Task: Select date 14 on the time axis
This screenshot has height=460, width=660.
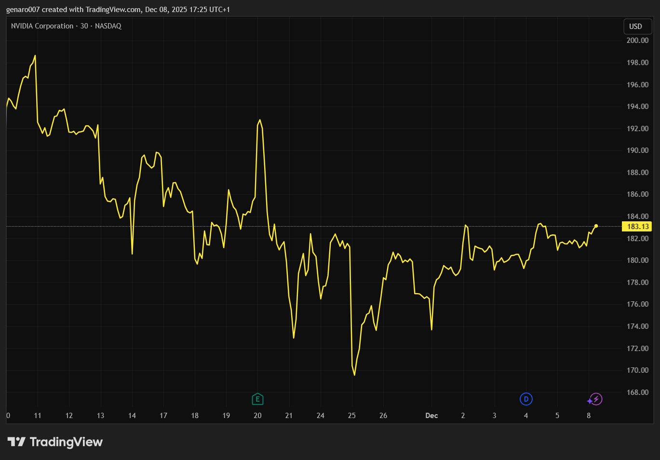Action: 132,416
